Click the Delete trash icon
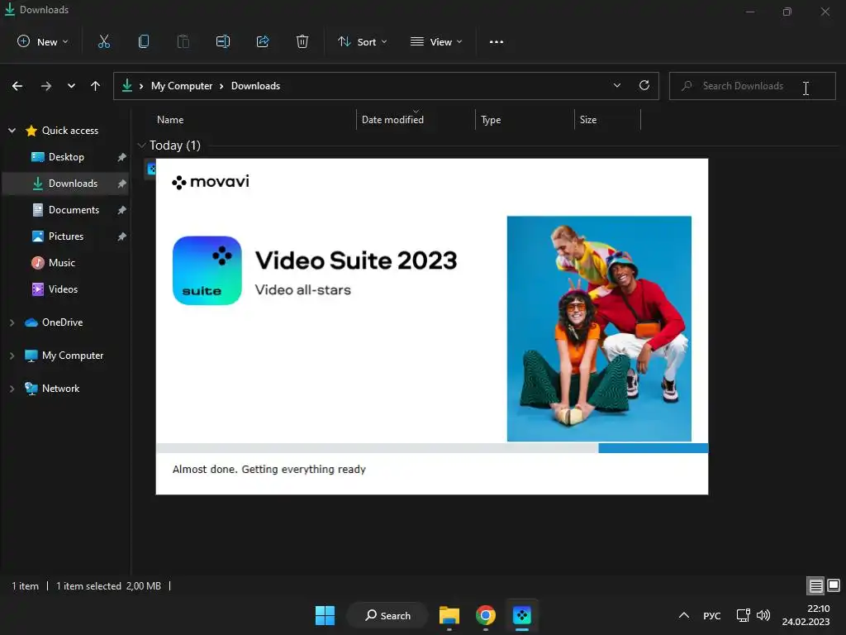Image resolution: width=846 pixels, height=635 pixels. pyautogui.click(x=302, y=41)
